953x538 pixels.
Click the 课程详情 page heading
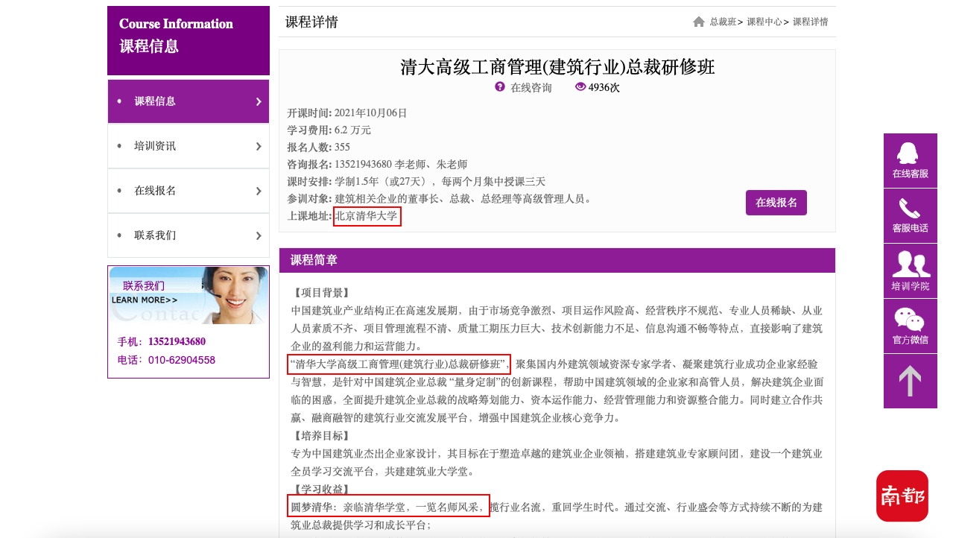point(311,22)
